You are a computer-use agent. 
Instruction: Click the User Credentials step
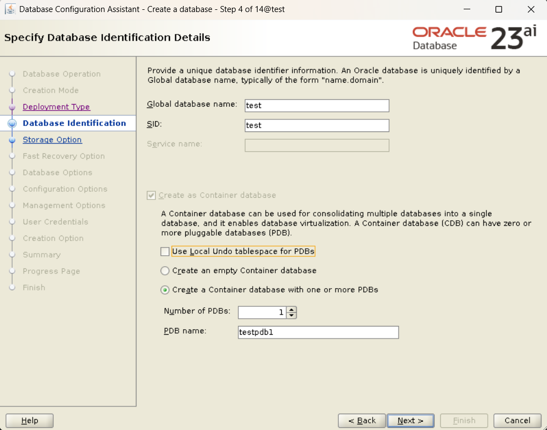55,222
